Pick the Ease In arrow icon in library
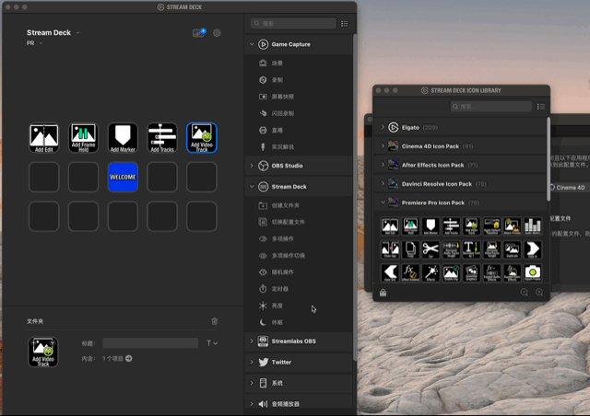This screenshot has width=590, height=416. click(x=533, y=249)
